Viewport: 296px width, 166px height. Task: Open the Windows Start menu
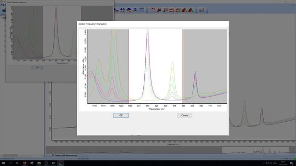point(3,163)
